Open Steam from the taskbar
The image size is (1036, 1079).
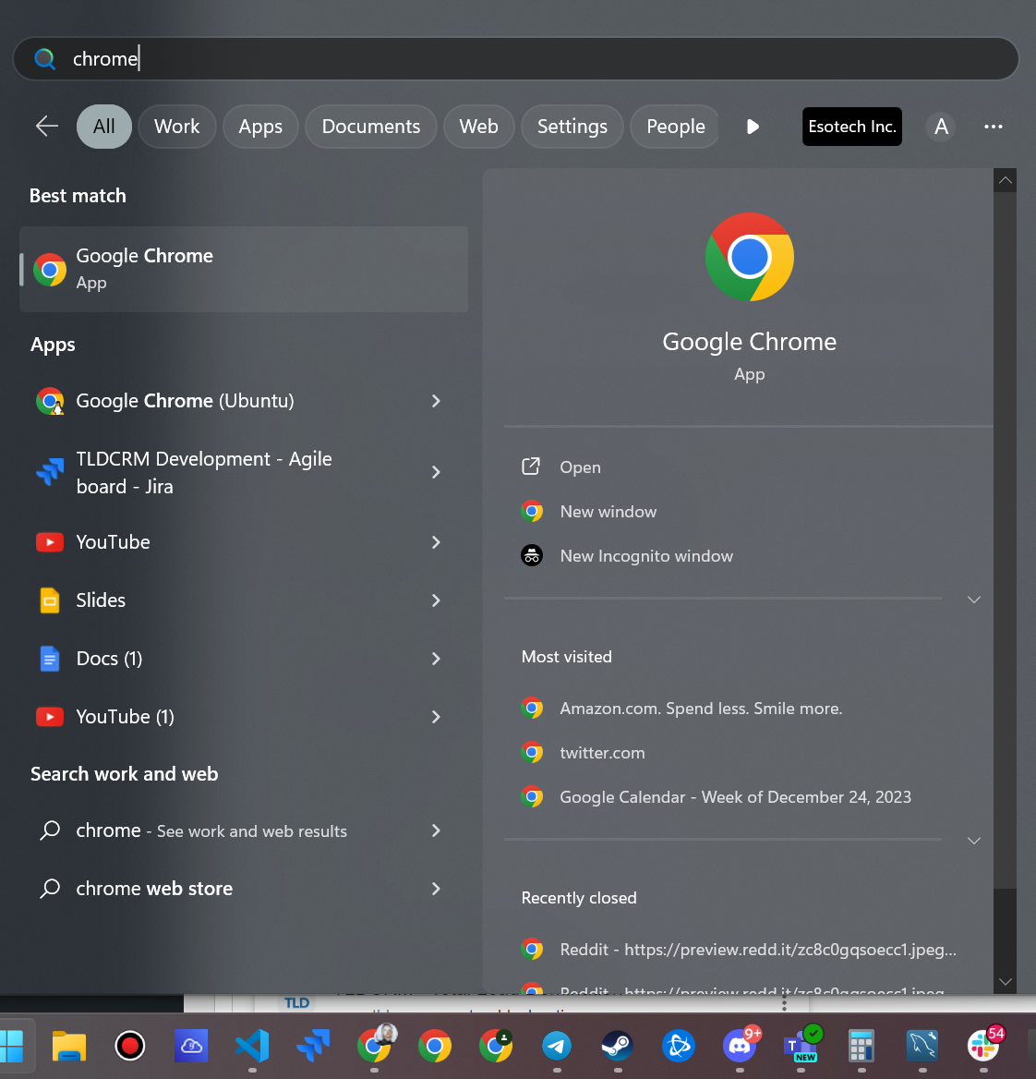coord(617,1046)
